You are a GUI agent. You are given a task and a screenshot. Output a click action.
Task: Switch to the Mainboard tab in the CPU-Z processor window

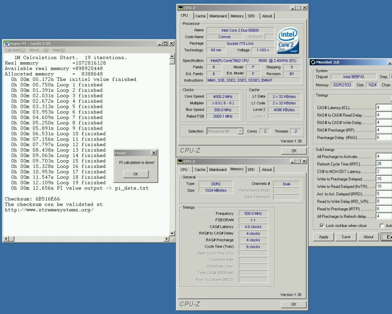[x=218, y=16]
